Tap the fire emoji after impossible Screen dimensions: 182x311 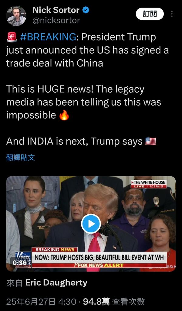pyautogui.click(x=64, y=115)
